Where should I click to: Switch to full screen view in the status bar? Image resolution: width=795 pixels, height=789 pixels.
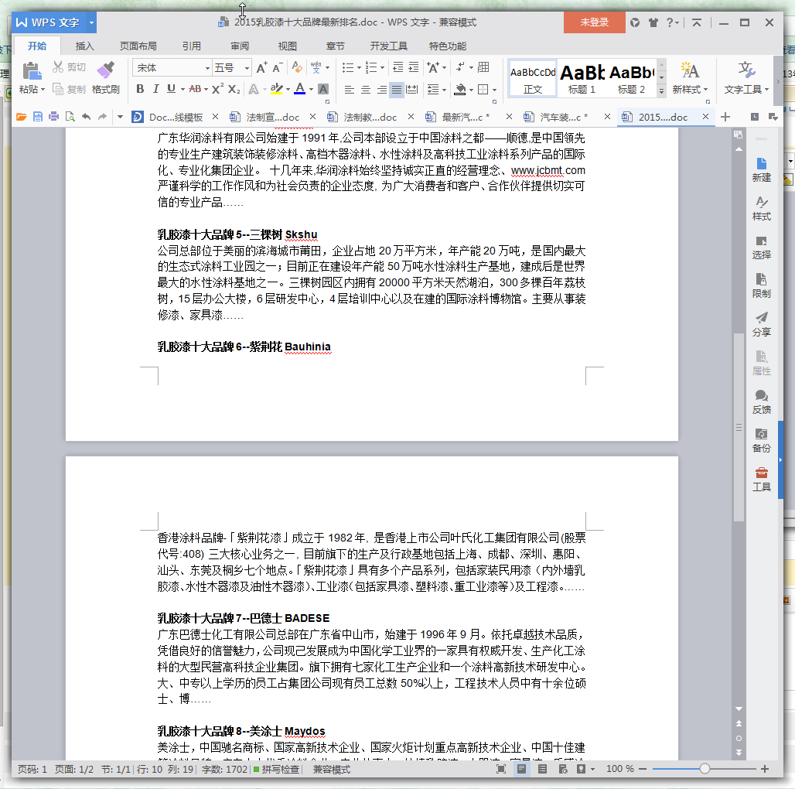(501, 769)
